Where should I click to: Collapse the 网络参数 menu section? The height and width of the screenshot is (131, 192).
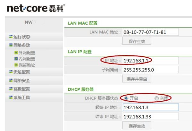click(21, 45)
